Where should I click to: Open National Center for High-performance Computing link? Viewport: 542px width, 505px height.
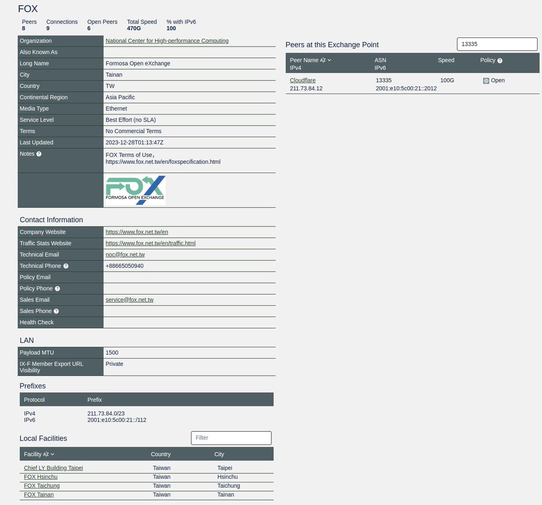tap(167, 41)
